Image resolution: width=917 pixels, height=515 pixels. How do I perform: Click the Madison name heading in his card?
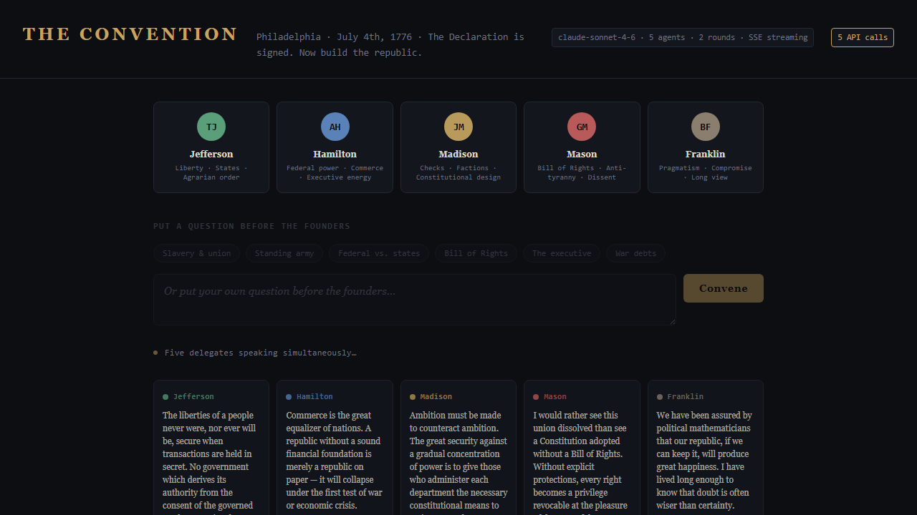(458, 154)
